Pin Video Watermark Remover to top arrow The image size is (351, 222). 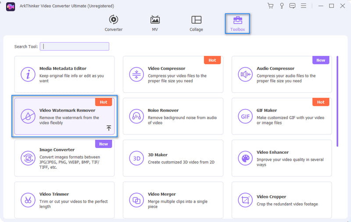109,128
